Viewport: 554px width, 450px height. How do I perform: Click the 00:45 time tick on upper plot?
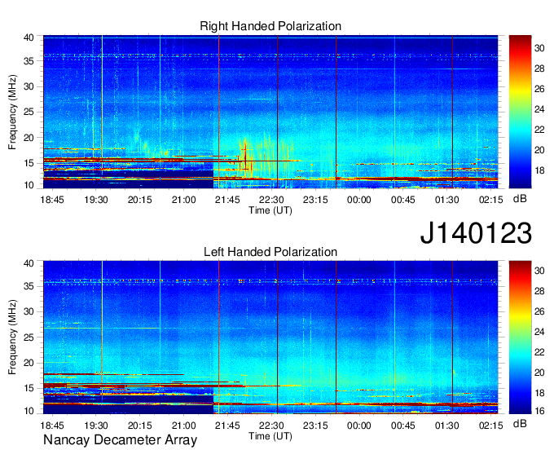pyautogui.click(x=402, y=200)
